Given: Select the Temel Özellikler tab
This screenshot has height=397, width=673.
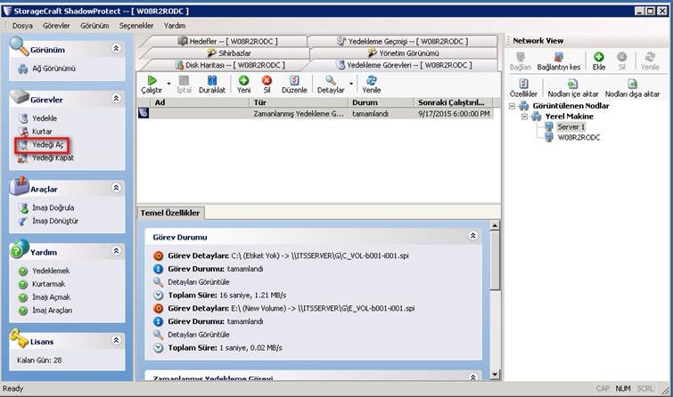Looking at the screenshot, I should pos(170,213).
